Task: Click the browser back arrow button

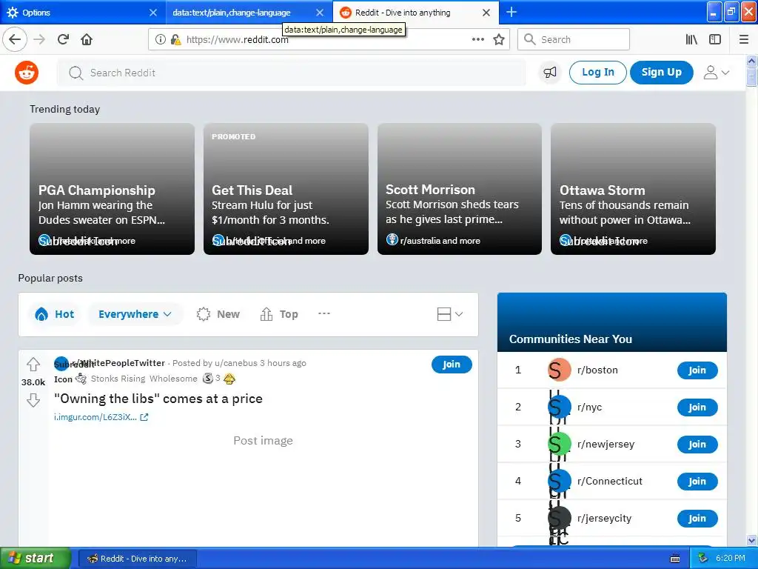Action: coord(15,39)
